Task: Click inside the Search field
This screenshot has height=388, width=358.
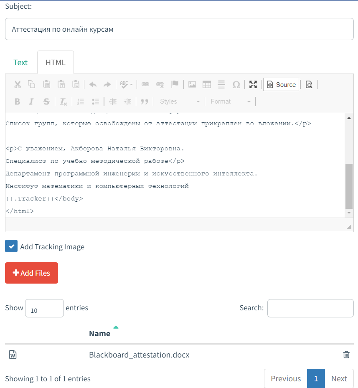Action: coord(310,308)
